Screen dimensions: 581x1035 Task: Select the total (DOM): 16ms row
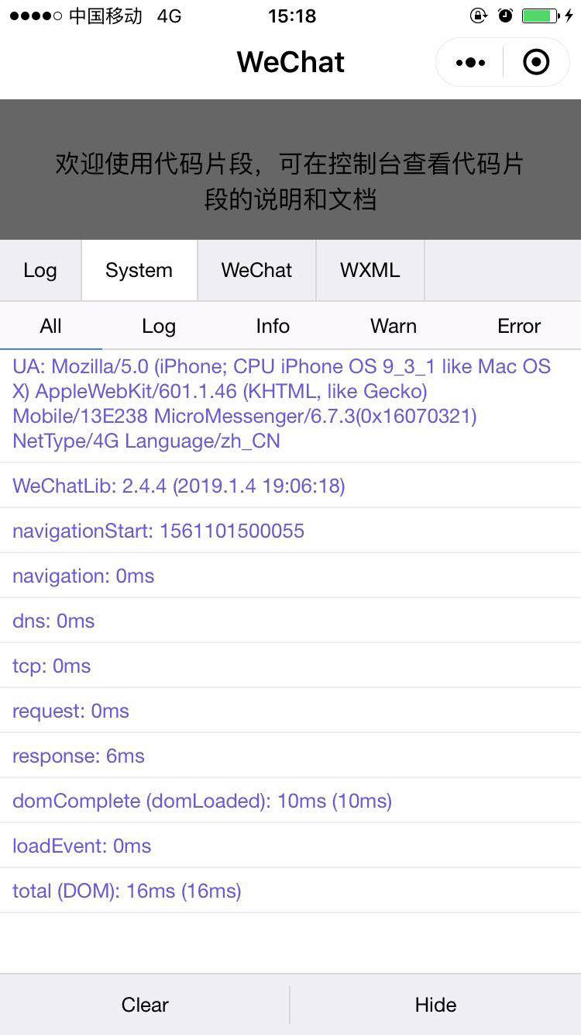click(290, 891)
